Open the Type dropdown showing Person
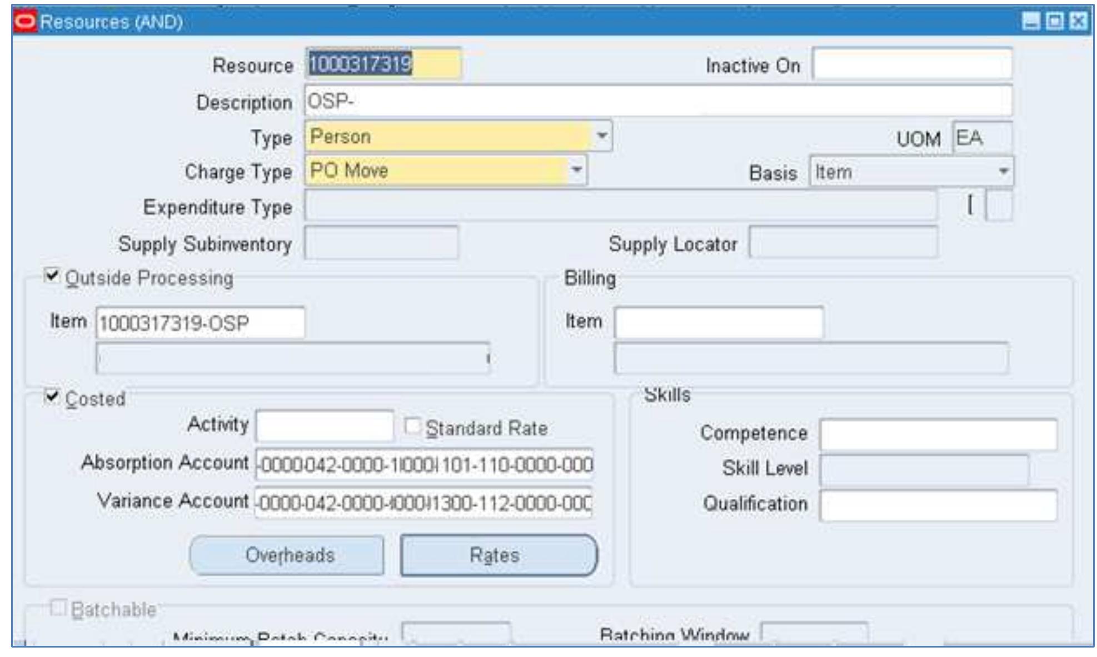Screen dimensions: 1097x657 (601, 136)
